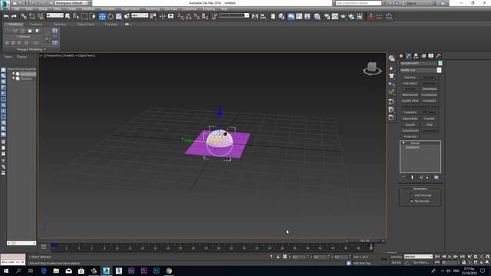491x276 pixels.
Task: Click the Render Production teapot icon
Action: click(x=343, y=16)
